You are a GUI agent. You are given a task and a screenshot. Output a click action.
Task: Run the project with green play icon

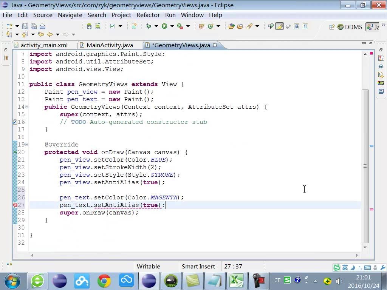[164, 26]
